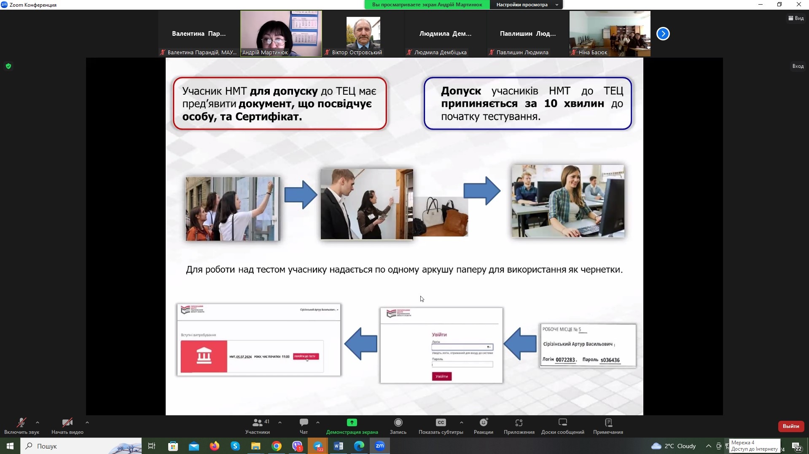Turn on camera with Начать видео

pos(67,423)
